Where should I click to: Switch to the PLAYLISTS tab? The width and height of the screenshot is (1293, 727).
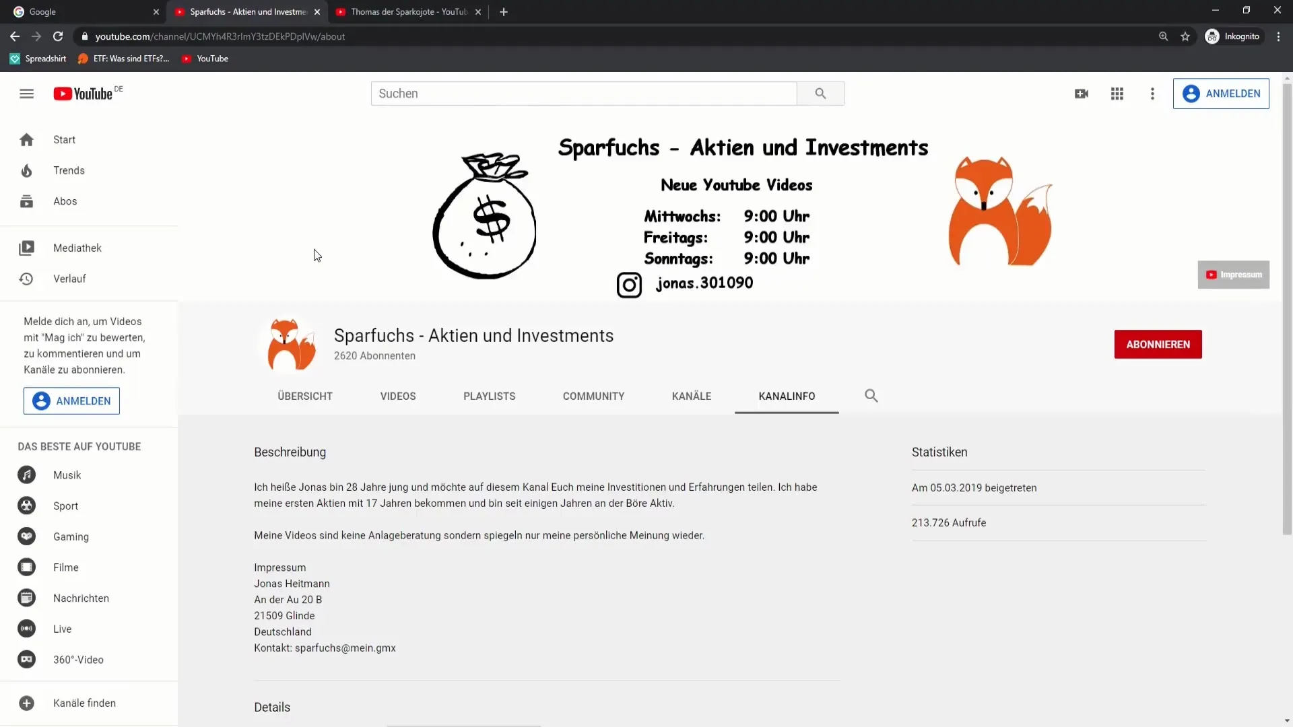pyautogui.click(x=490, y=396)
